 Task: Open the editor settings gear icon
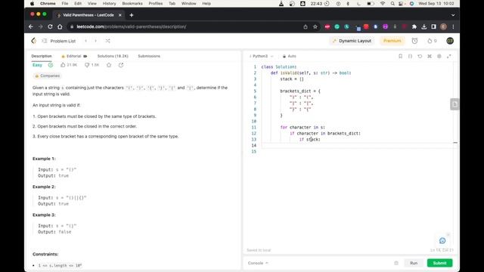439,56
